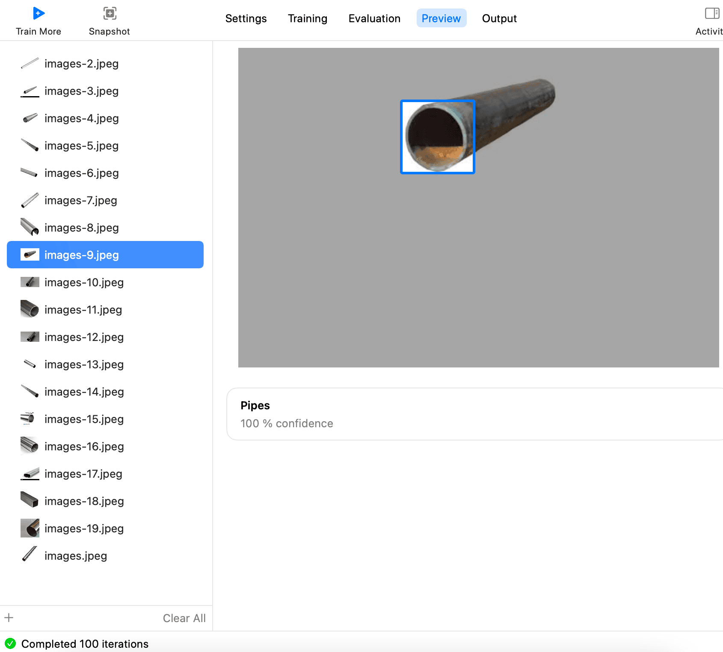Image resolution: width=723 pixels, height=652 pixels.
Task: Switch to the Evaluation tab
Action: point(374,18)
